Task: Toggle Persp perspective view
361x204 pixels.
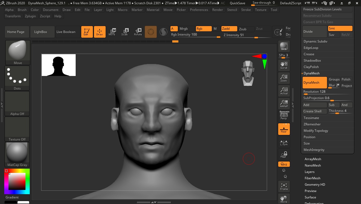Action: pyautogui.click(x=284, y=116)
